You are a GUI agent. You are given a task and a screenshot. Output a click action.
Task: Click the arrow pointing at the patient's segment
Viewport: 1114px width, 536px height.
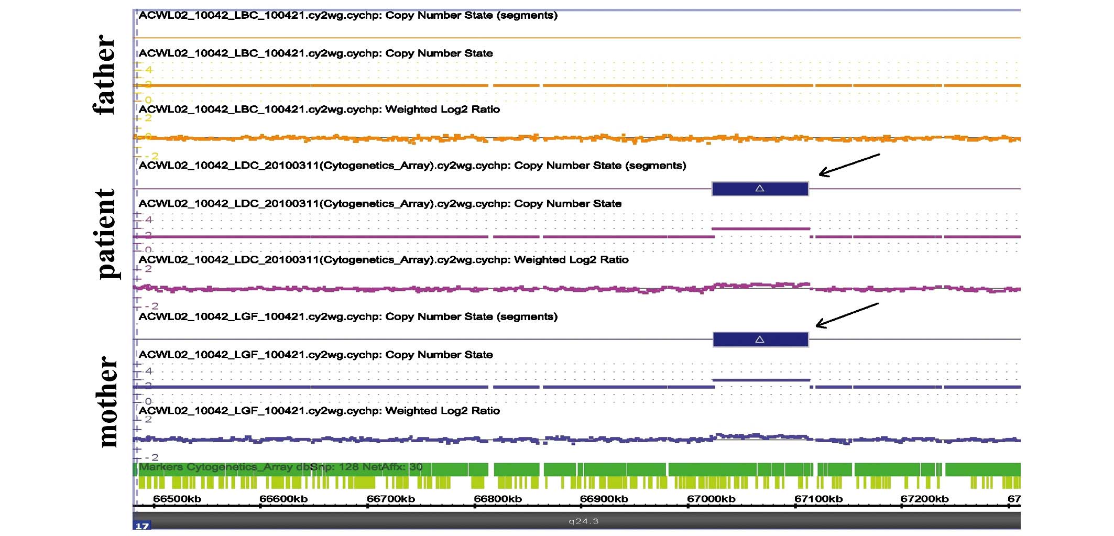tap(849, 165)
